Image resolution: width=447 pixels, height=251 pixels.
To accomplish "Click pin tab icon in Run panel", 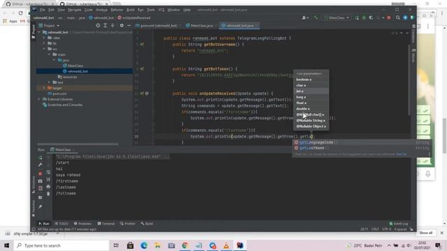I will pyautogui.click(x=41, y=207).
